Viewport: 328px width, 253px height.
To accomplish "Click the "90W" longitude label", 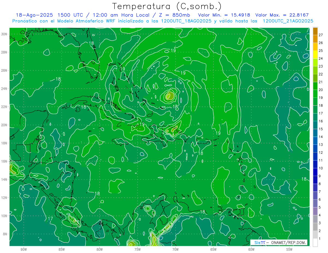I will (24, 249).
